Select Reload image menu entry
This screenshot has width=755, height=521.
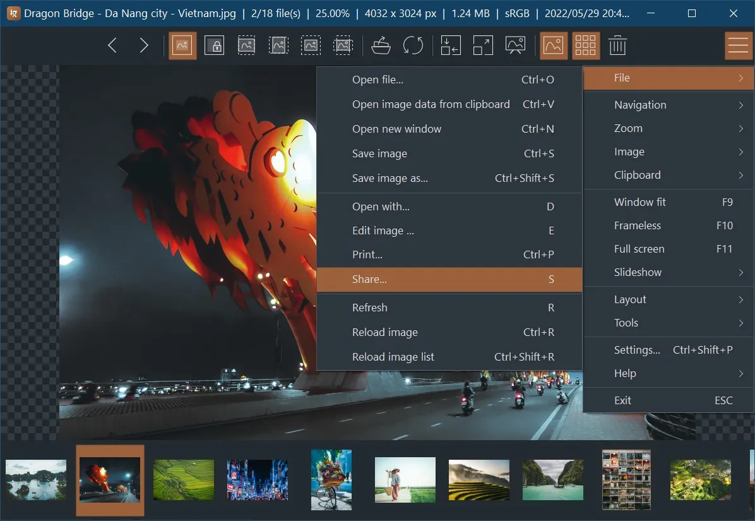449,332
